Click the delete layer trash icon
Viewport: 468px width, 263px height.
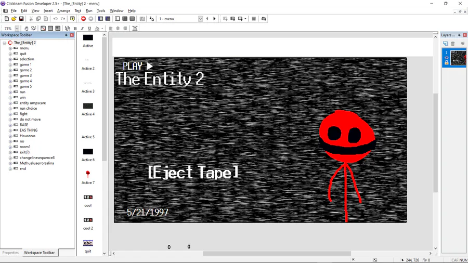tap(453, 44)
